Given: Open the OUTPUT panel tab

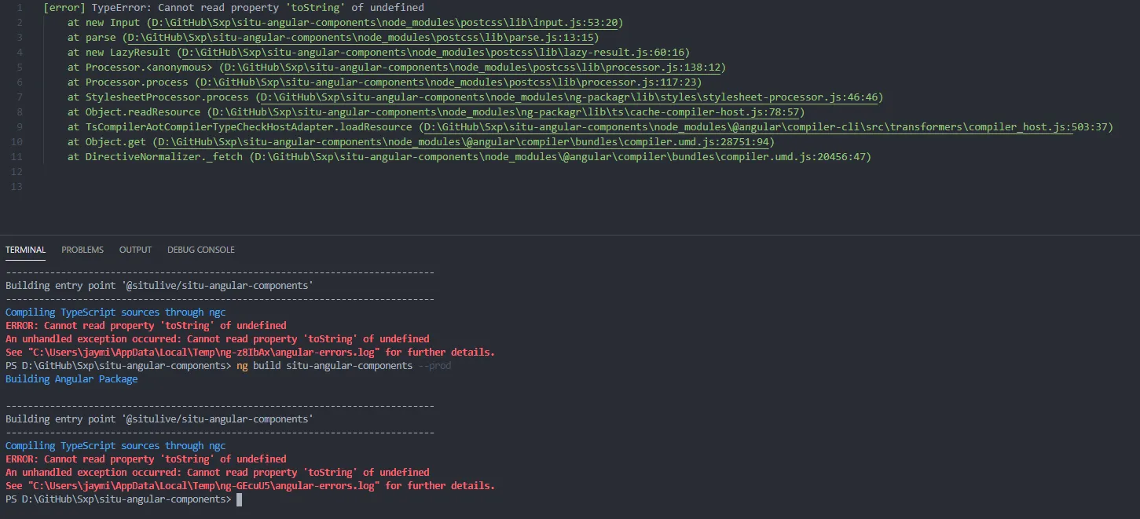Looking at the screenshot, I should 135,250.
